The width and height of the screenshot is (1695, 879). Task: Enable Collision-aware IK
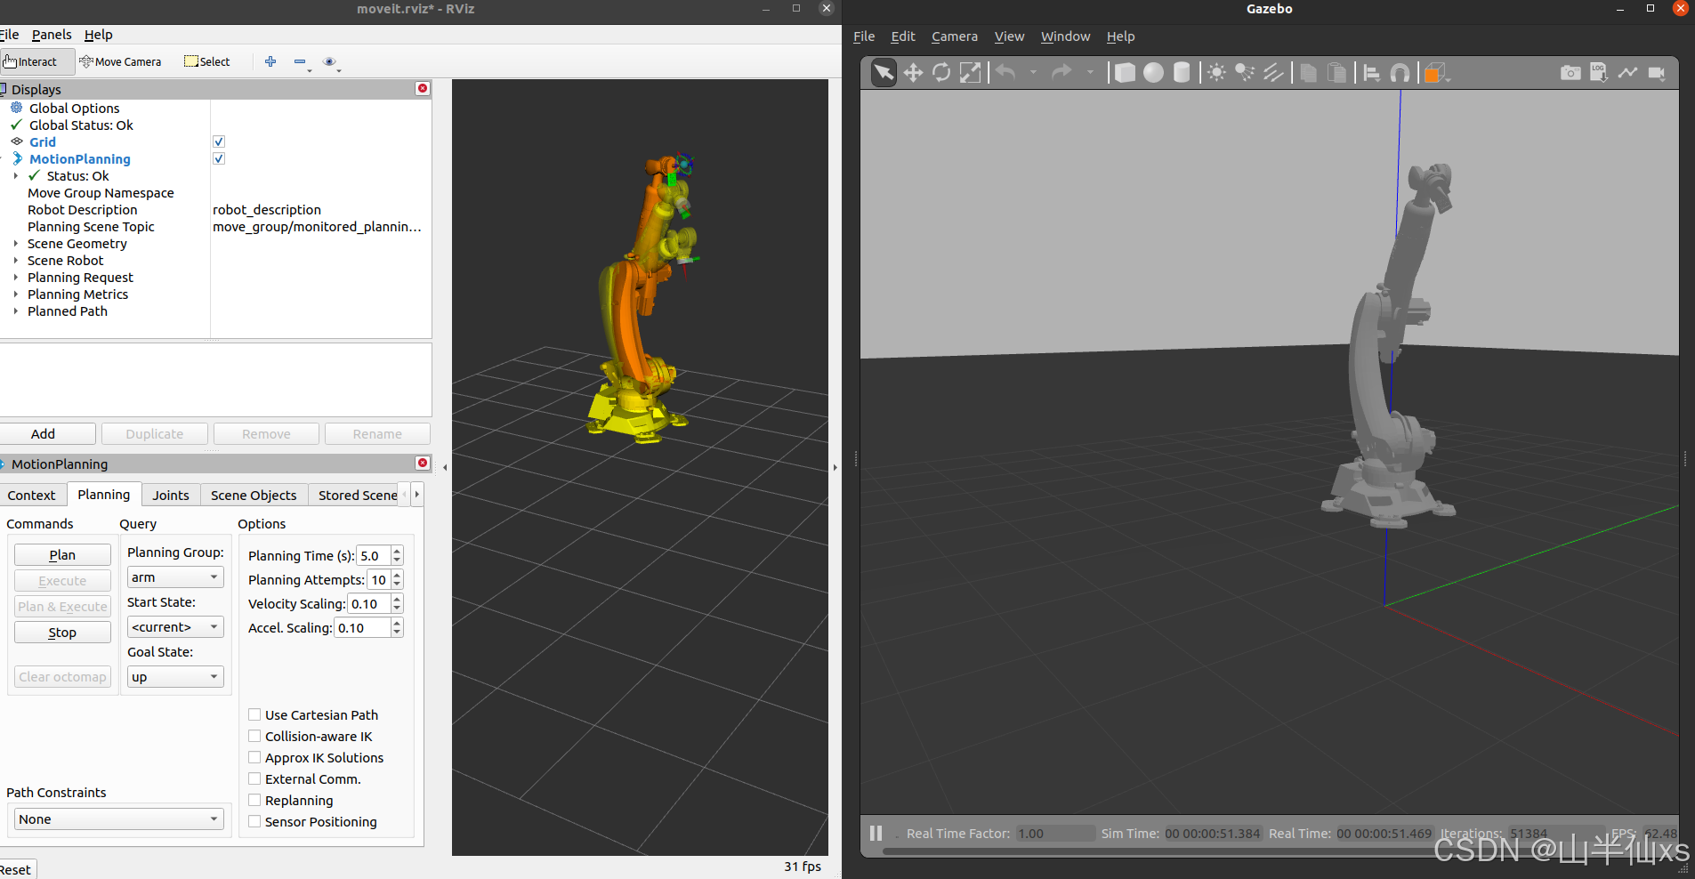point(254,736)
